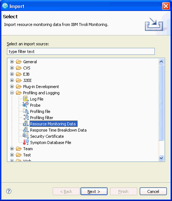Open the help question mark icon

[9, 191]
